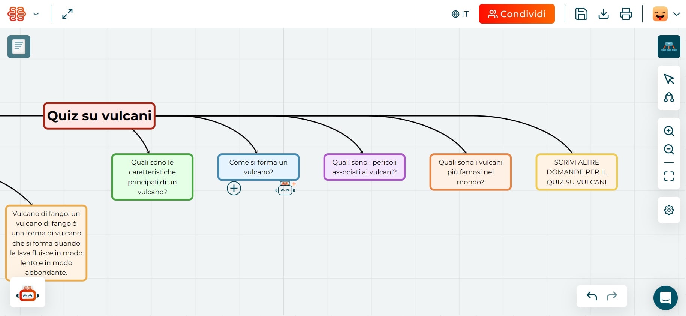Image resolution: width=686 pixels, height=316 pixels.
Task: Generate AI ideas for the selected node
Action: point(285,188)
